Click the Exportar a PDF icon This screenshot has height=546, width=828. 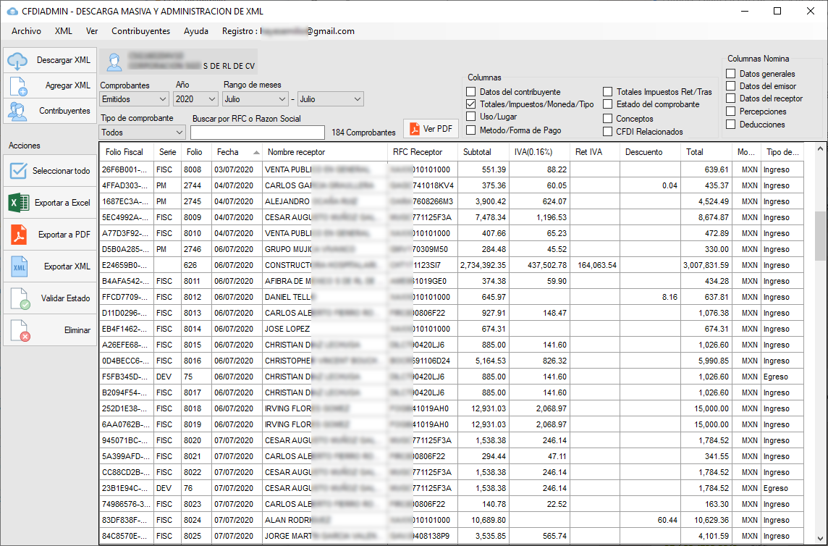point(17,235)
